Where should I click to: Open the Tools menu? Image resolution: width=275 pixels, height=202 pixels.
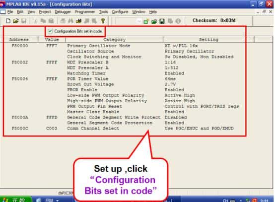click(103, 12)
